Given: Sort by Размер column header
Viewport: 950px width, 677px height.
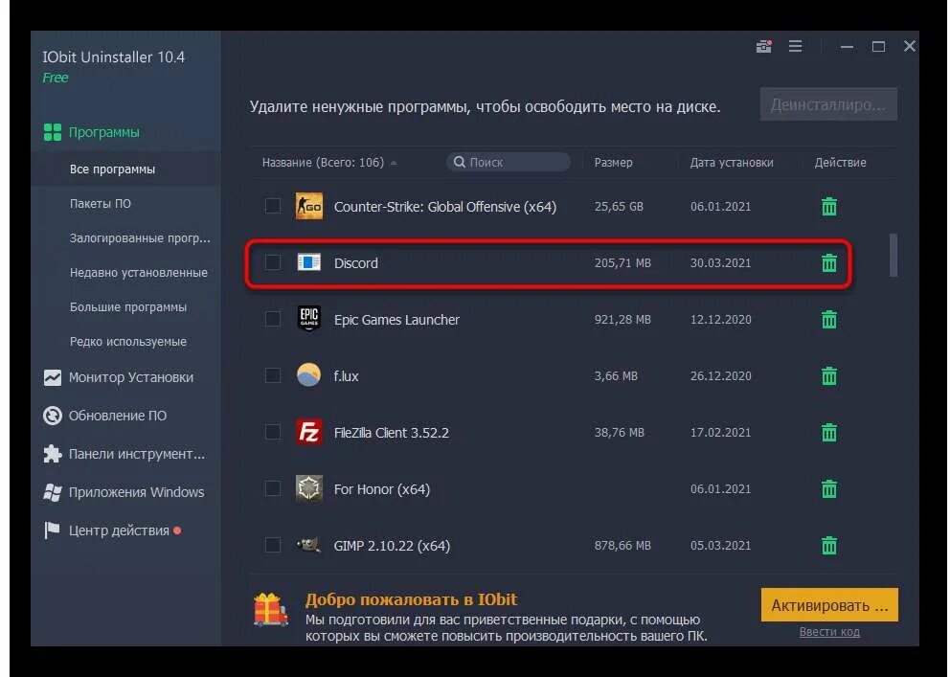Looking at the screenshot, I should coord(613,162).
